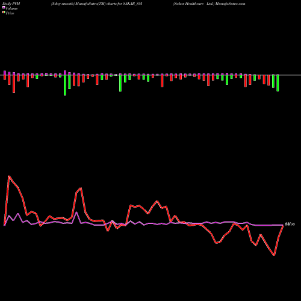Screen dimensions: 301x301
Task: Click the 'Volume' legend label
Action: pos(11,8)
